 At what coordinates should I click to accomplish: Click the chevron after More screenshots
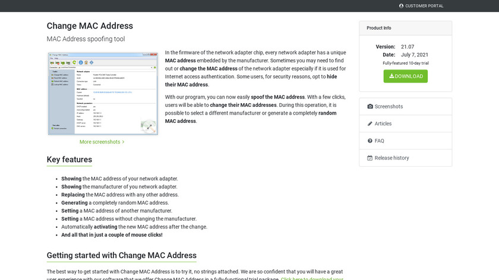[x=123, y=142]
